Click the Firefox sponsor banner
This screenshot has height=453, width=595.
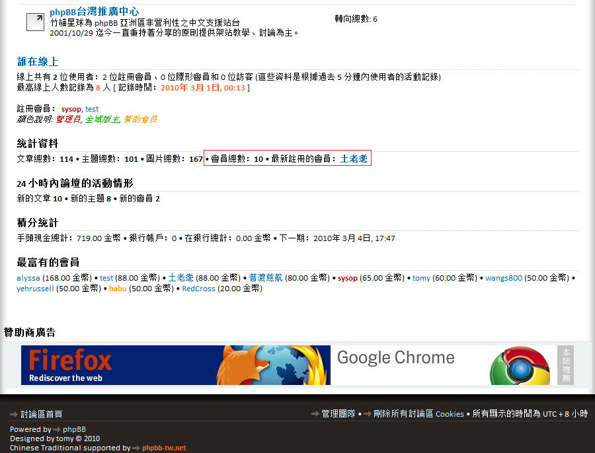click(x=175, y=365)
